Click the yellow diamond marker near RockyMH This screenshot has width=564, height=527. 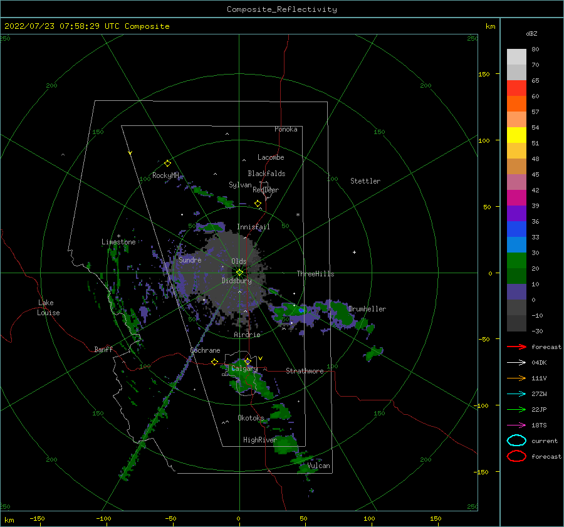coord(167,164)
